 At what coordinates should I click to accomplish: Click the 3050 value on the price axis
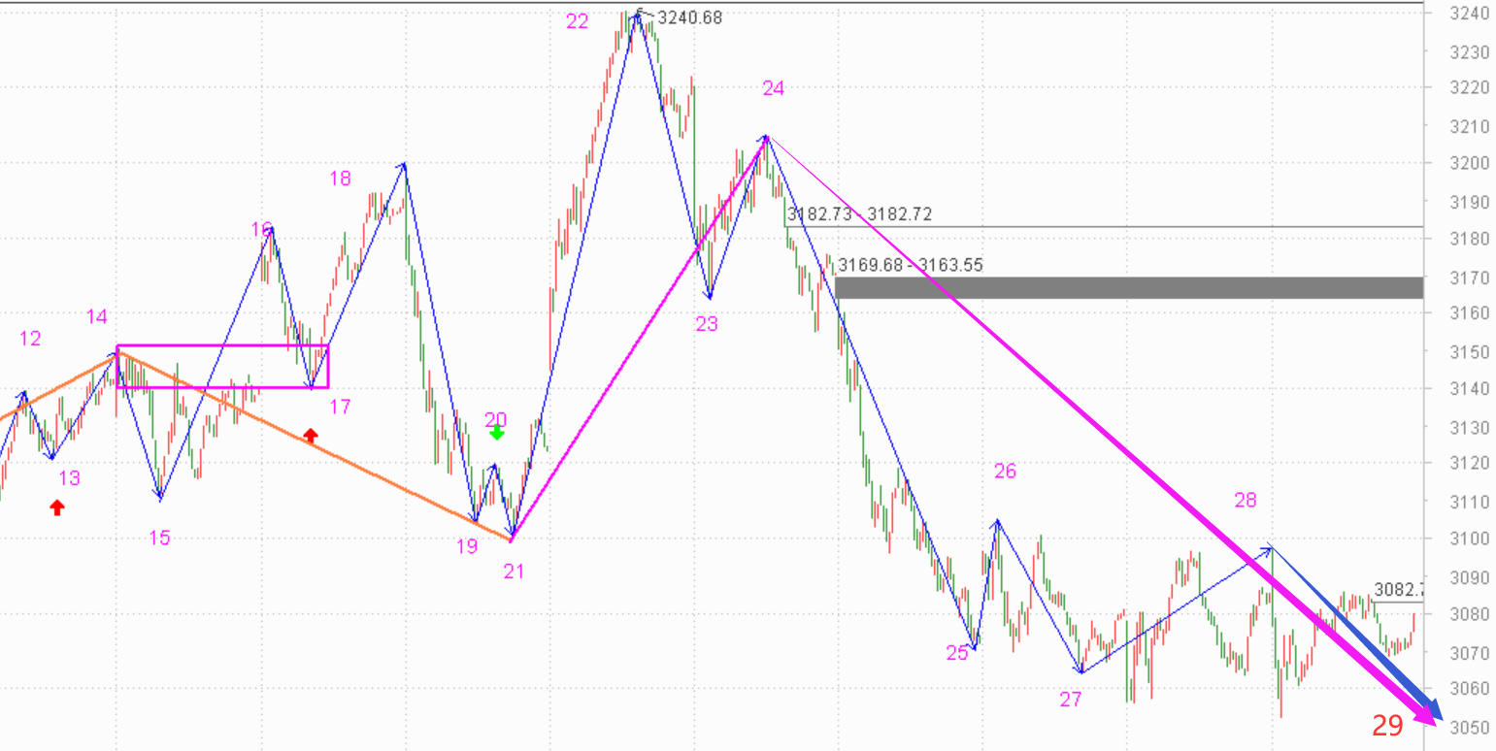tap(1464, 728)
